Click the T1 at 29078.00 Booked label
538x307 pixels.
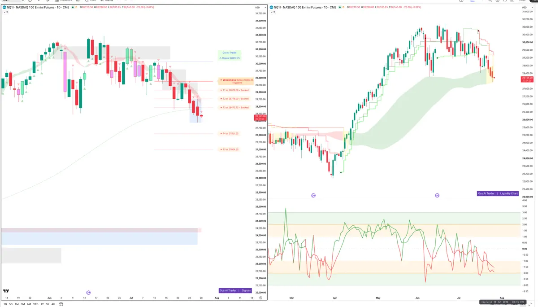234,90
